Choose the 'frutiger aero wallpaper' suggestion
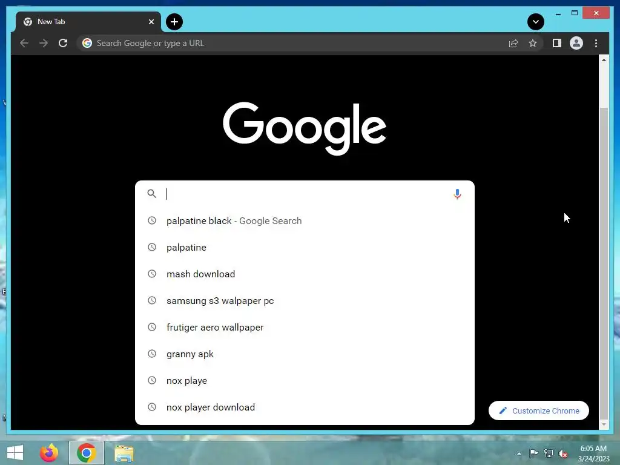The height and width of the screenshot is (465, 620). (305, 328)
